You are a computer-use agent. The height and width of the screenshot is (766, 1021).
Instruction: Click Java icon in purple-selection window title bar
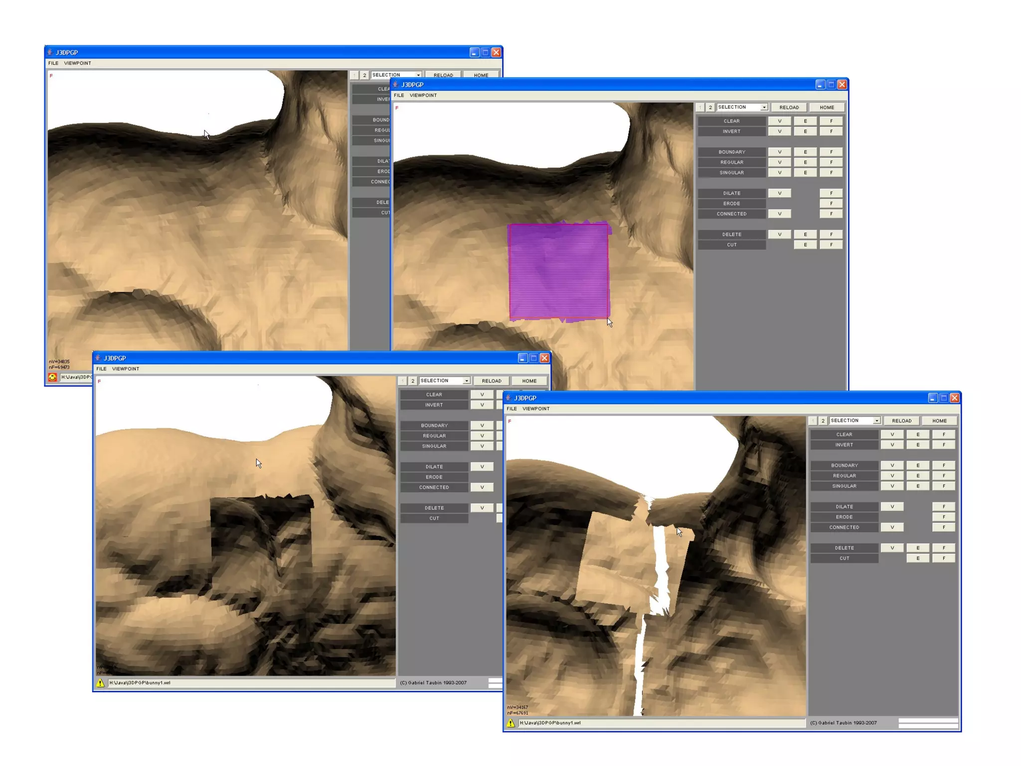coord(396,84)
